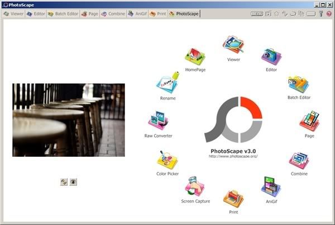This screenshot has width=335, height=225.
Task: Switch to the Batch Editor tab
Action: [63, 14]
